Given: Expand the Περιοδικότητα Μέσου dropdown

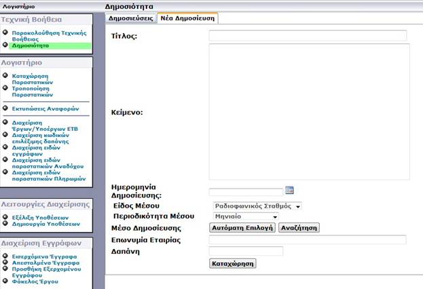Looking at the screenshot, I should [x=246, y=216].
